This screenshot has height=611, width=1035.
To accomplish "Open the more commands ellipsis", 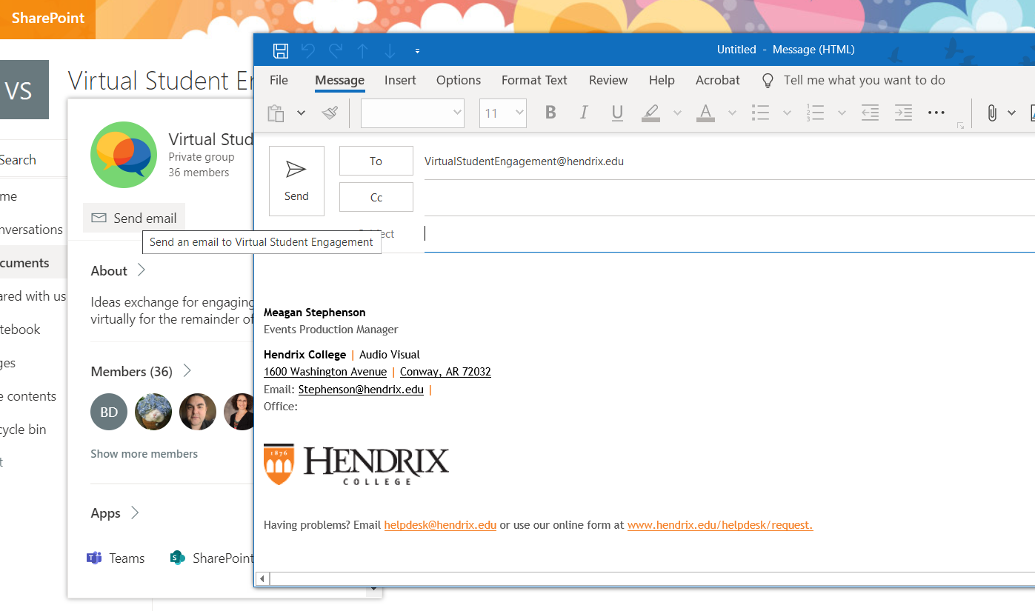I will click(936, 113).
